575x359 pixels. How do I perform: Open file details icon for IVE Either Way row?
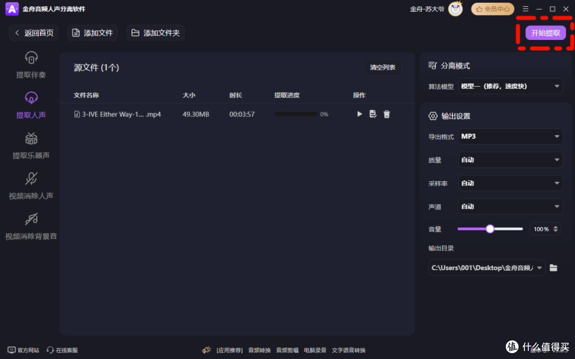tap(373, 114)
